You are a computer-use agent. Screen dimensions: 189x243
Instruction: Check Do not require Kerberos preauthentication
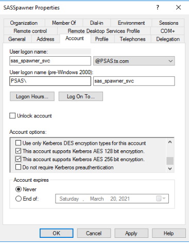coord(18,167)
